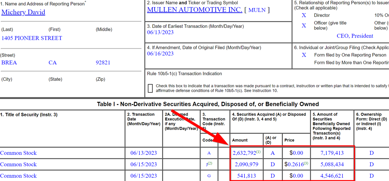389x181 pixels.
Task: Click ownership form D in 5,088,434 row
Action: point(371,165)
